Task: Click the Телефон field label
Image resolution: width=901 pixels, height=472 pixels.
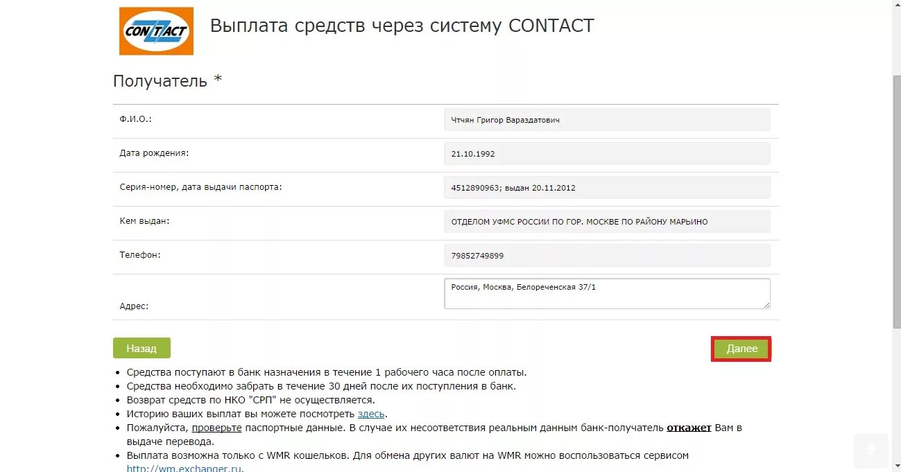Action: pos(140,255)
